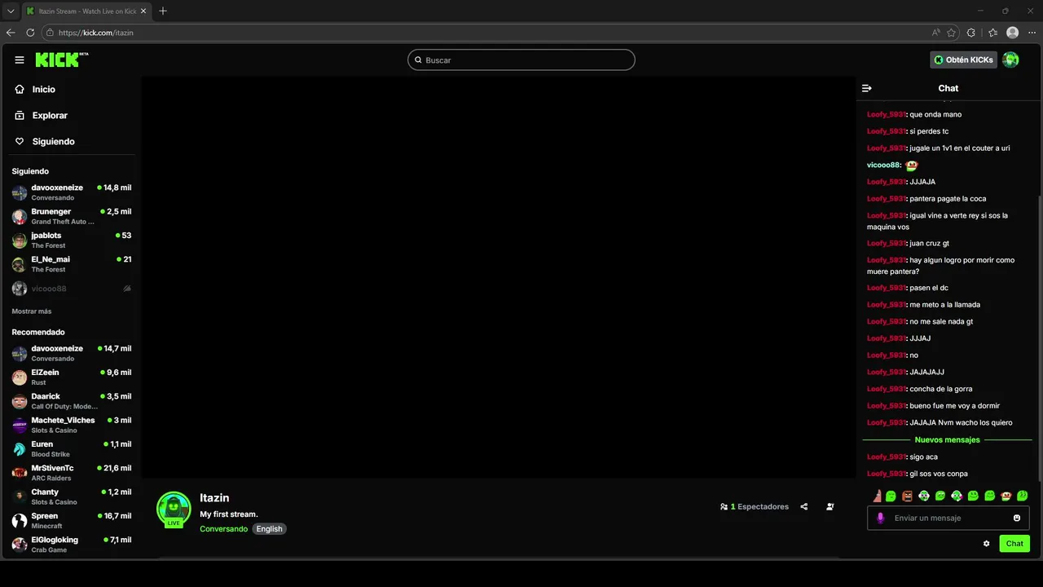This screenshot has height=587, width=1043.
Task: Click Loofy_593 on 'que onda mano' message
Action: click(x=887, y=115)
